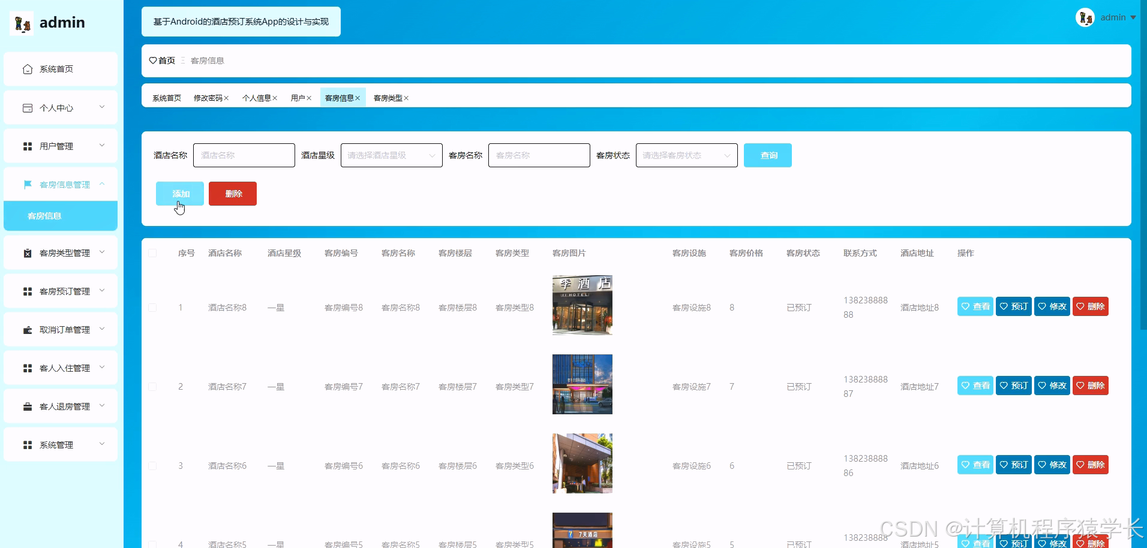Click 删除 for 酒店名称8 row
Screen dimensions: 1147x548
[x=1091, y=306]
